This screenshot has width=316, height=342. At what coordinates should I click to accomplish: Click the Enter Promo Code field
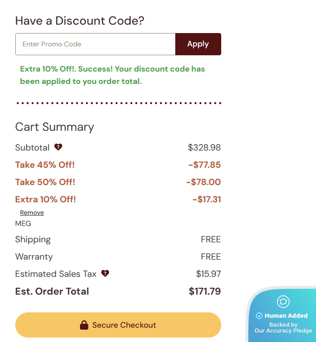point(95,44)
